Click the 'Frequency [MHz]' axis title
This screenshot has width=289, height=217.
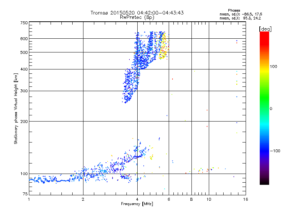tap(137, 204)
